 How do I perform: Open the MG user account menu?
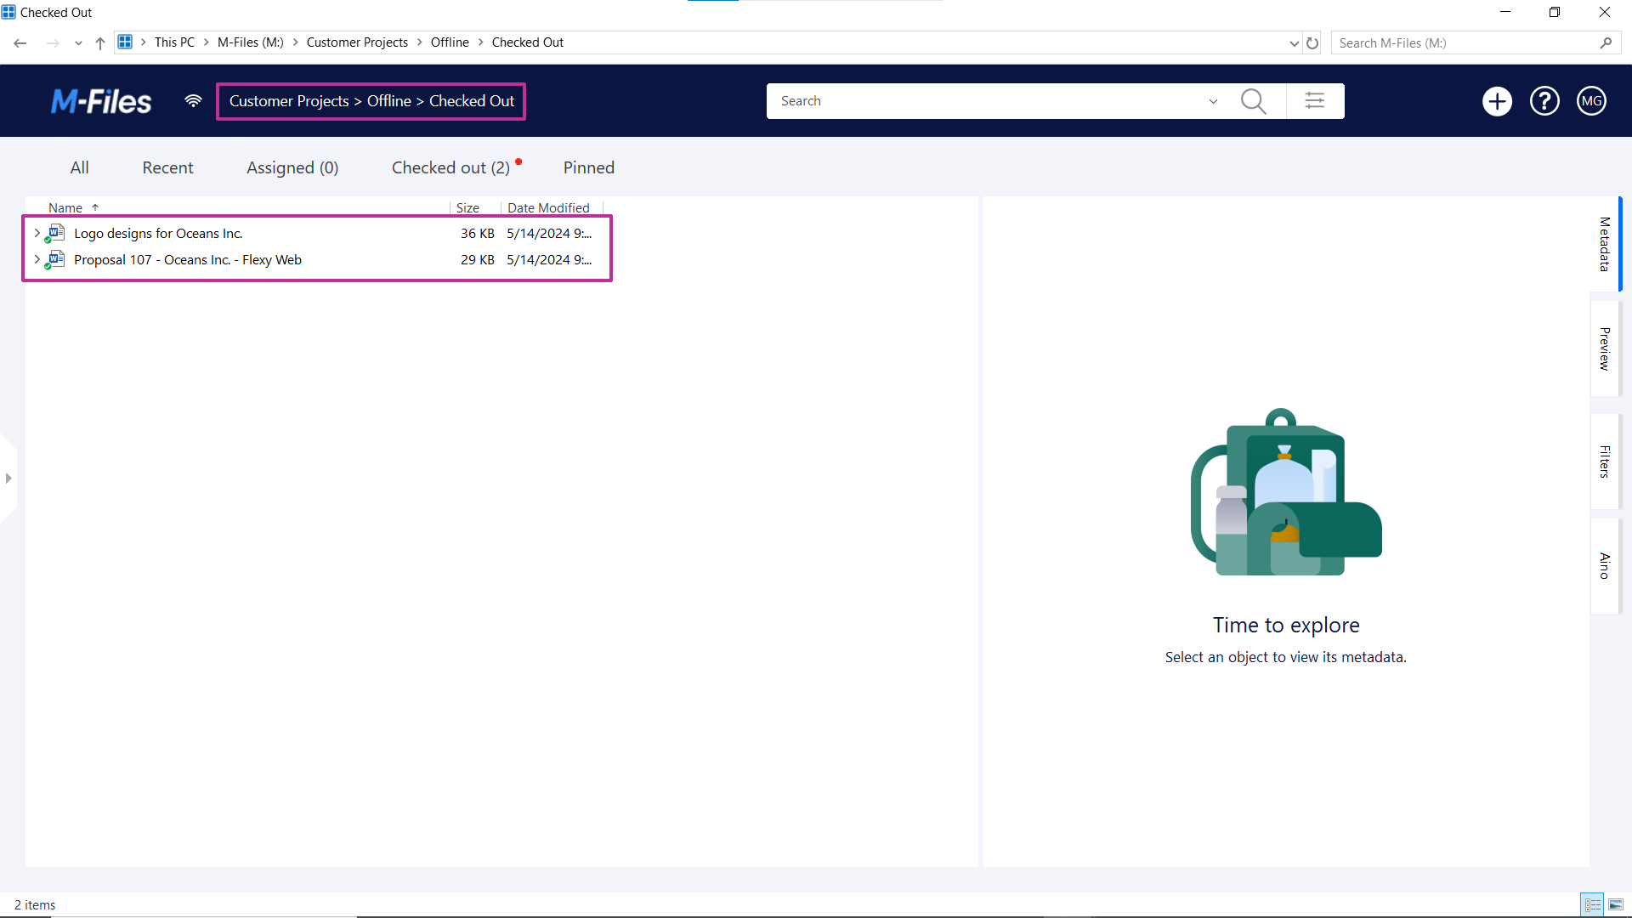[x=1591, y=101]
